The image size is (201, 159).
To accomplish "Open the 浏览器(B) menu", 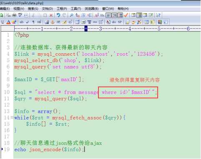I will coord(92,9).
